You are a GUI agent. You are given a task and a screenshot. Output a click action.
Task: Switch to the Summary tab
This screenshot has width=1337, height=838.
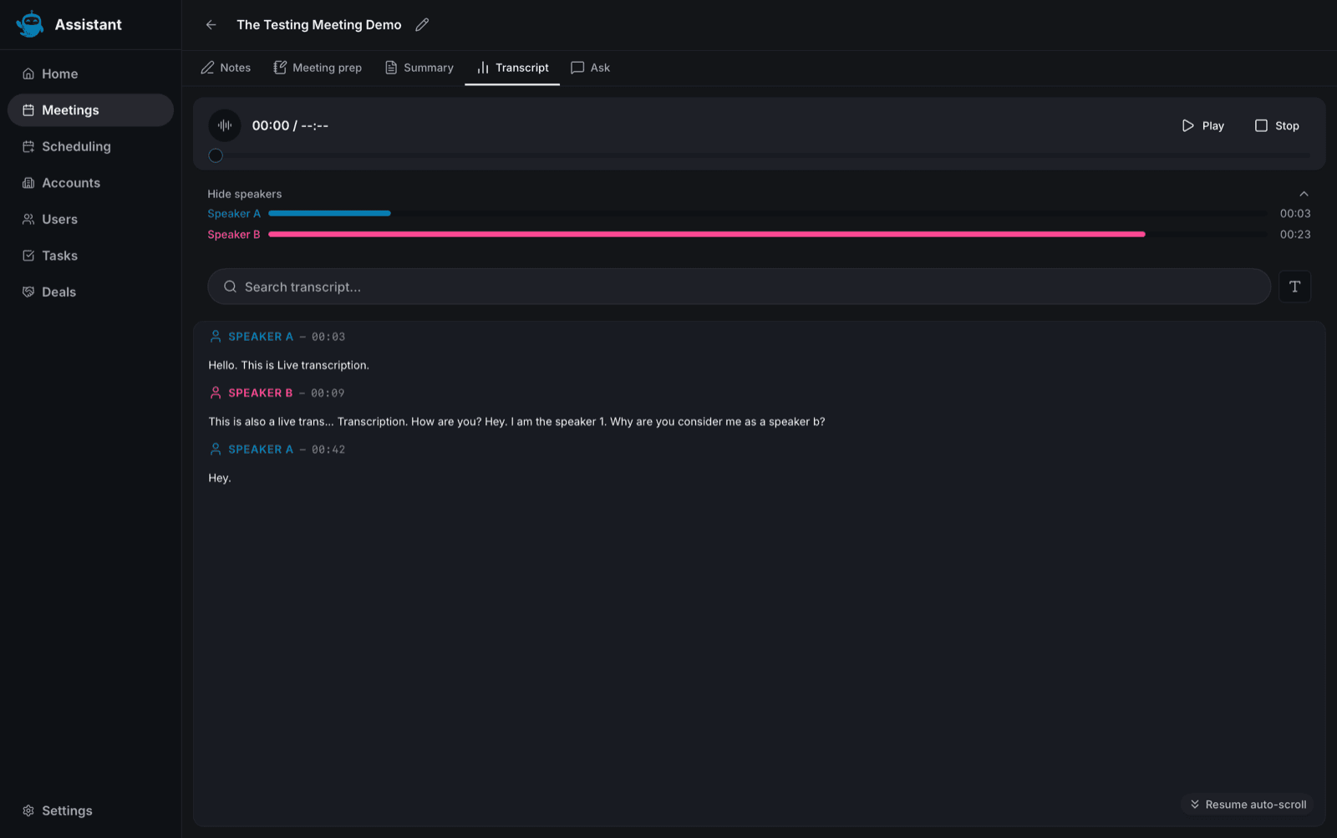coord(419,68)
